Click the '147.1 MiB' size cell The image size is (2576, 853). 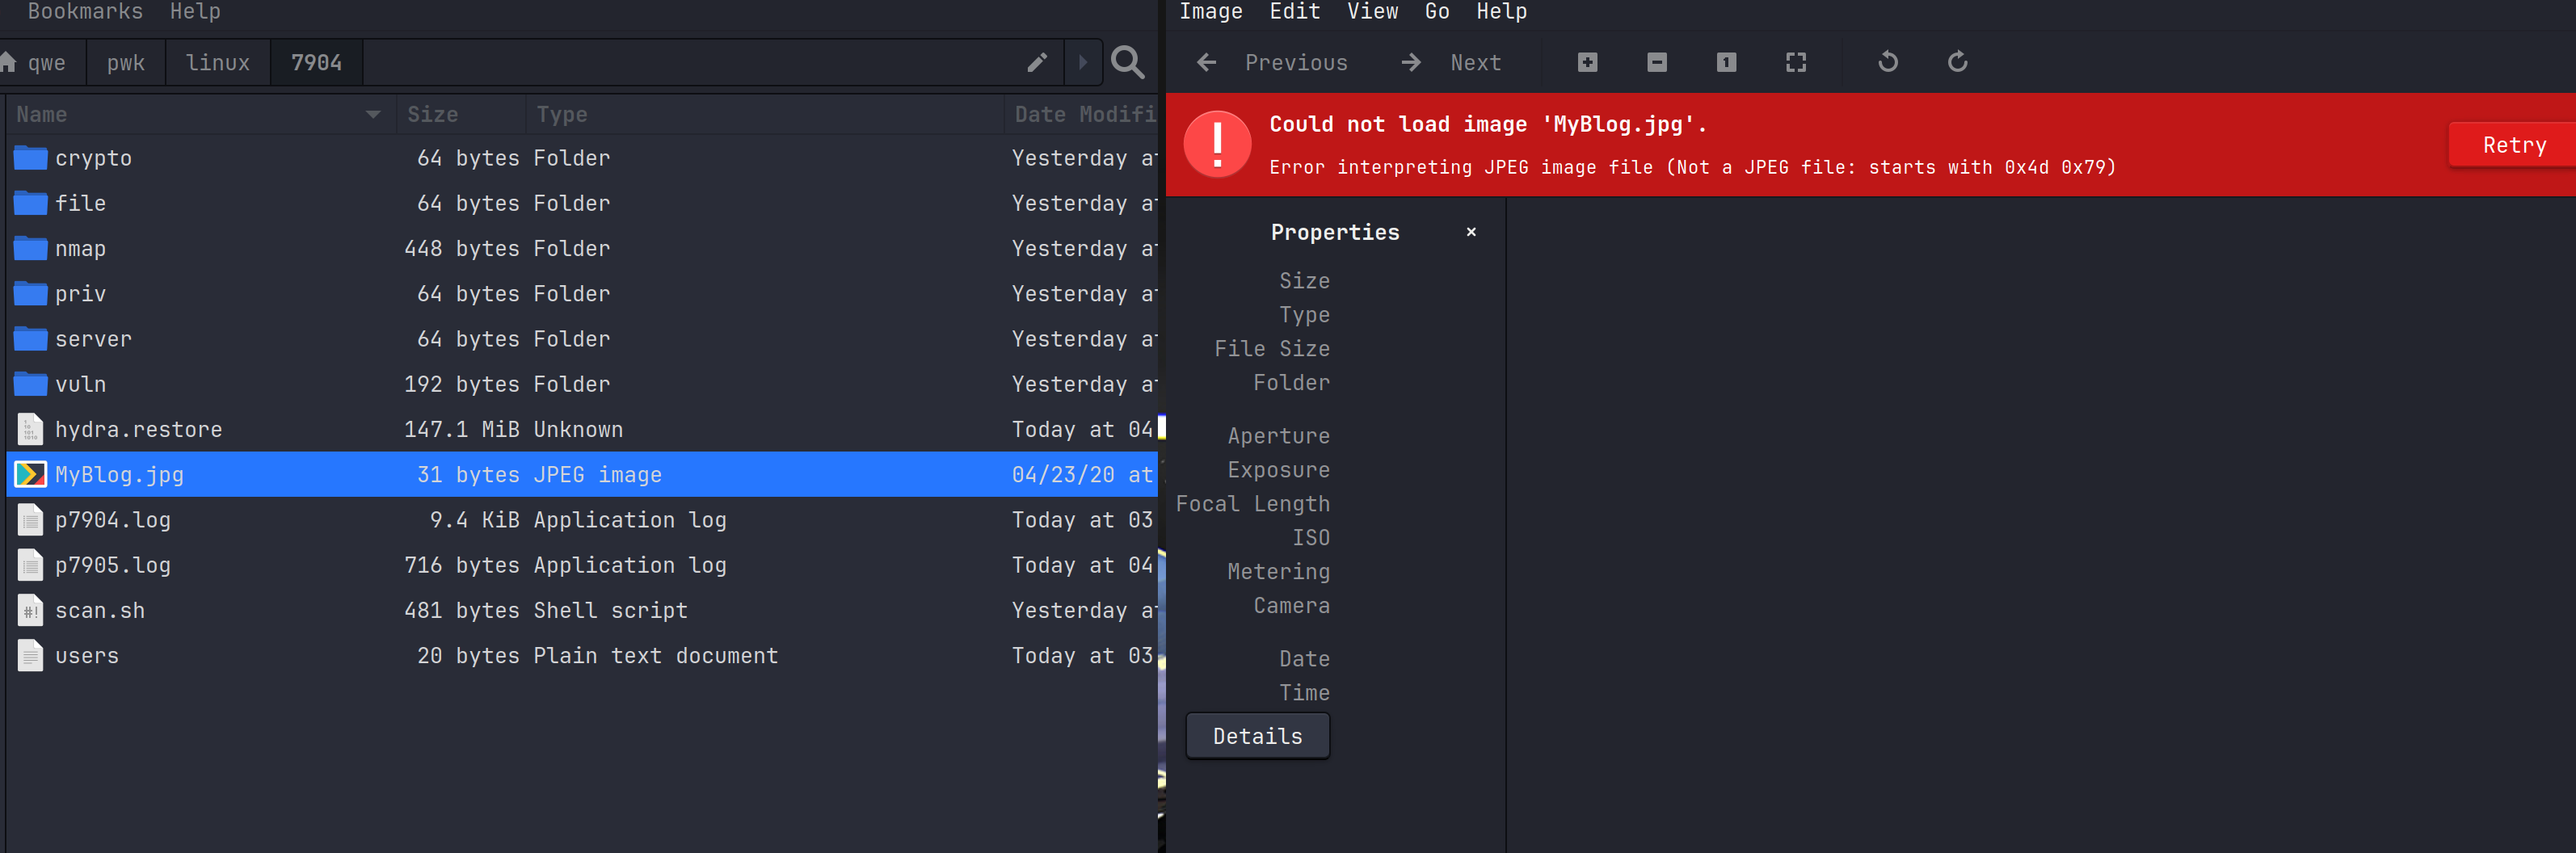click(x=461, y=429)
